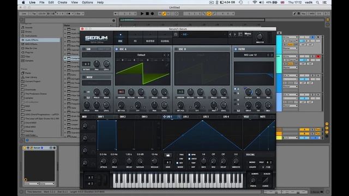The height and width of the screenshot is (196, 349).
Task: Select previous OSC A wavetable arrow
Action: click(x=165, y=55)
